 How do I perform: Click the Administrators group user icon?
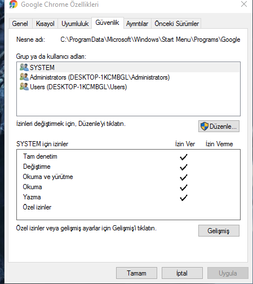[x=24, y=77]
